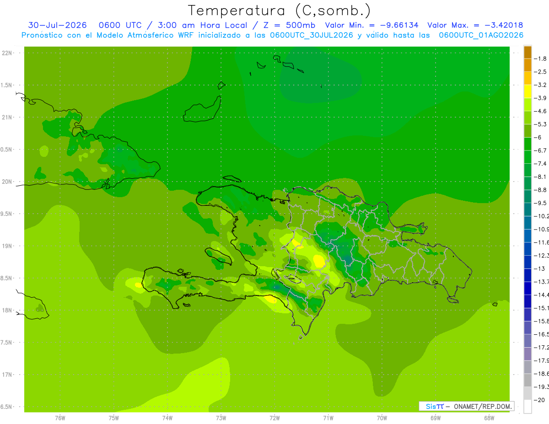The width and height of the screenshot is (549, 424).
Task: Click the '-1.8' colorbar label
Action: coord(540,59)
